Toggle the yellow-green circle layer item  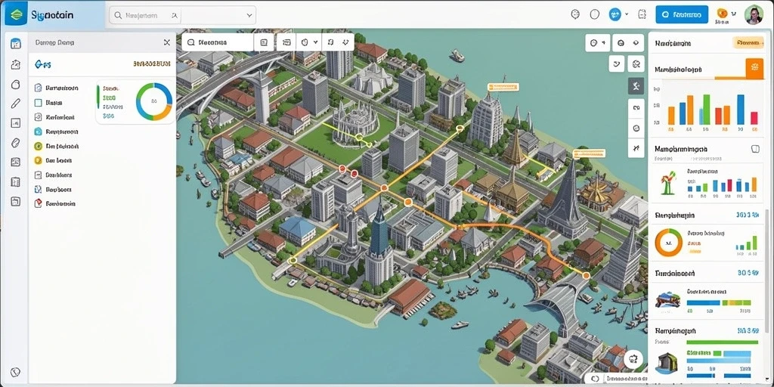tap(38, 146)
